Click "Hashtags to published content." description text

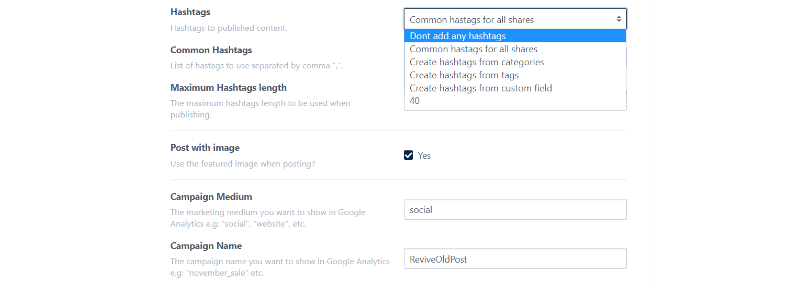pyautogui.click(x=229, y=28)
